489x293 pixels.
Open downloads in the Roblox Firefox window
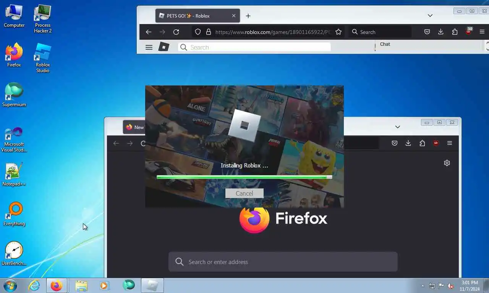coord(441,32)
